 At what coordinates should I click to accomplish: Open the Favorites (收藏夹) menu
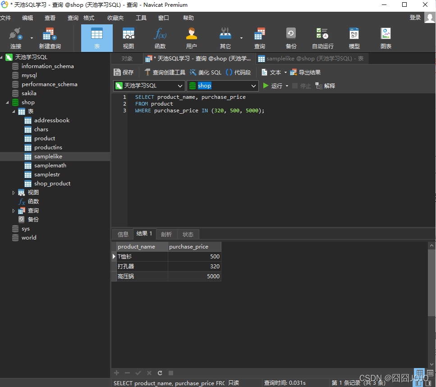click(115, 18)
